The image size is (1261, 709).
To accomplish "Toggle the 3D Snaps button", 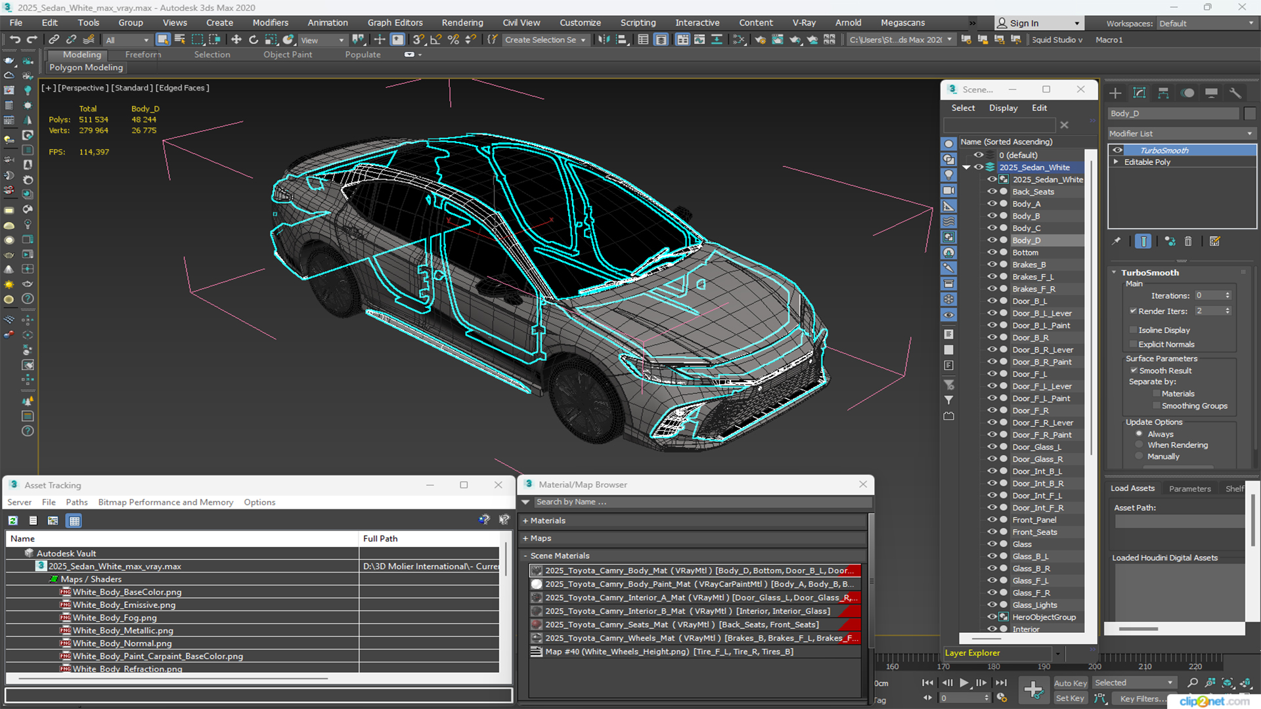I will tap(418, 39).
